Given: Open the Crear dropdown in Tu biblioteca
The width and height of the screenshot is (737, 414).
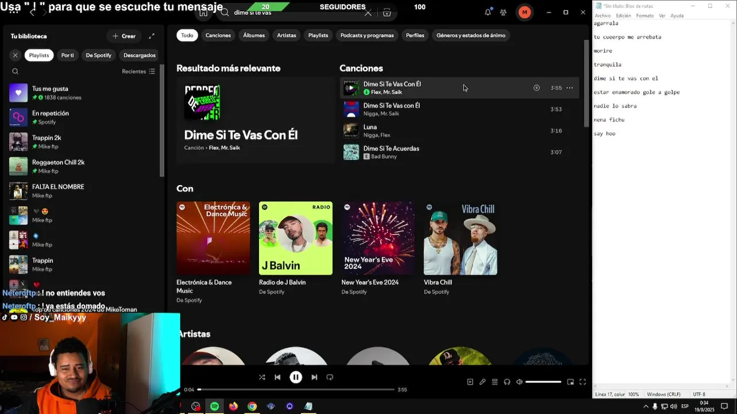Looking at the screenshot, I should click(x=124, y=36).
